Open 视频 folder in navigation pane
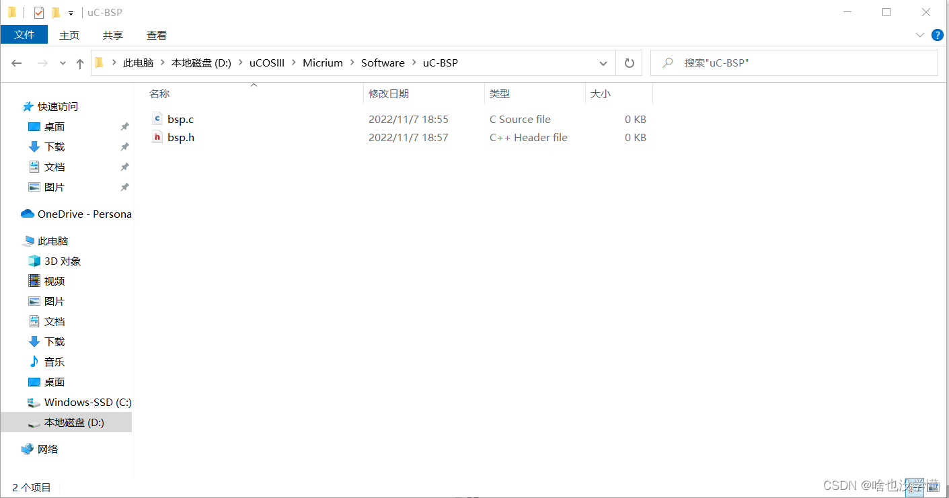This screenshot has height=498, width=949. [x=54, y=281]
